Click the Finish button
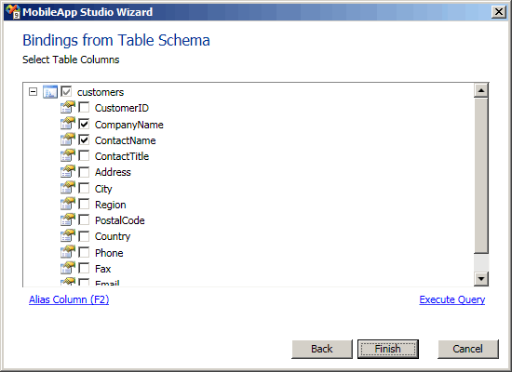The width and height of the screenshot is (512, 372). tap(387, 349)
